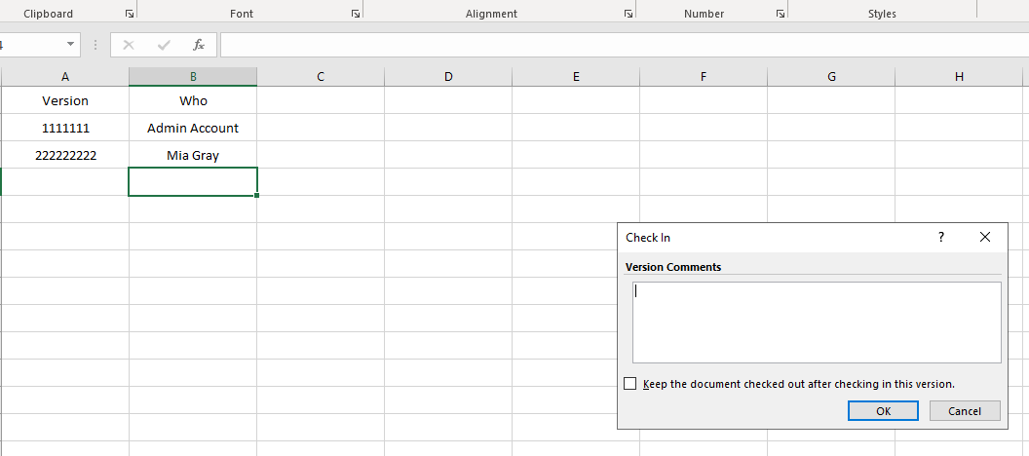Image resolution: width=1029 pixels, height=456 pixels.
Task: Select the cell containing Mia Gray
Action: click(x=193, y=155)
